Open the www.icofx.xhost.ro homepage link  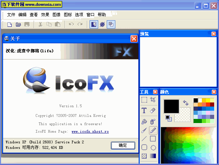[x=90, y=132]
